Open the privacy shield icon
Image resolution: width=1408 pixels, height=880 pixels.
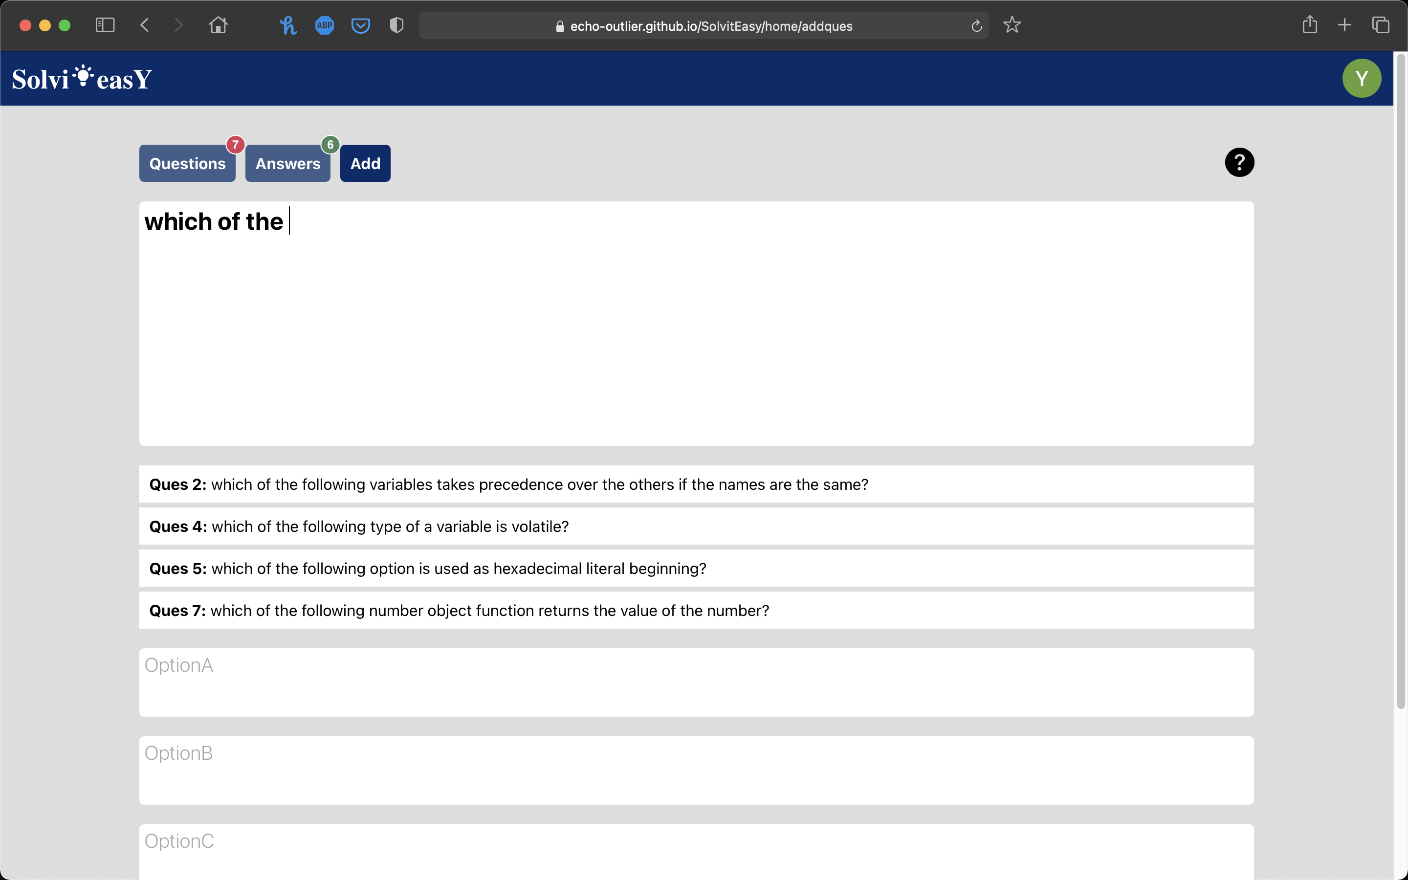pos(397,25)
